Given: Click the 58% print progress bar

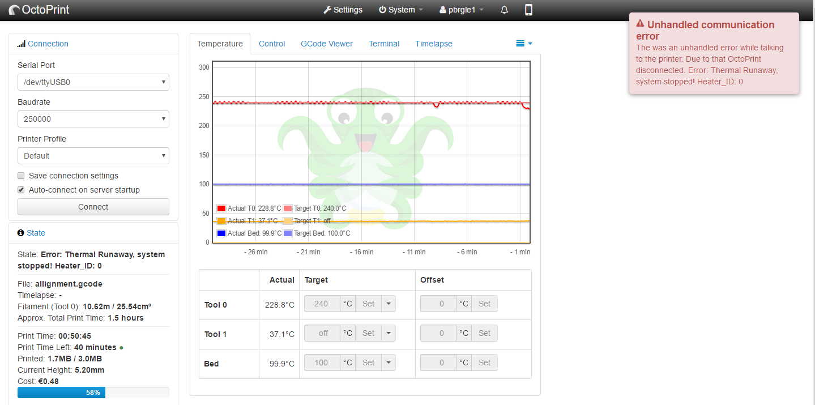Looking at the screenshot, I should [93, 393].
